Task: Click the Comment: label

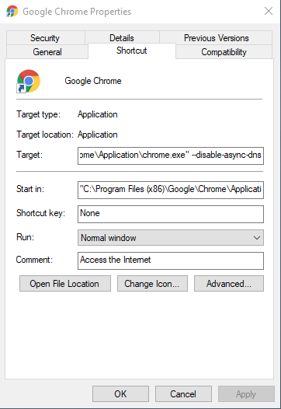Action: (34, 260)
